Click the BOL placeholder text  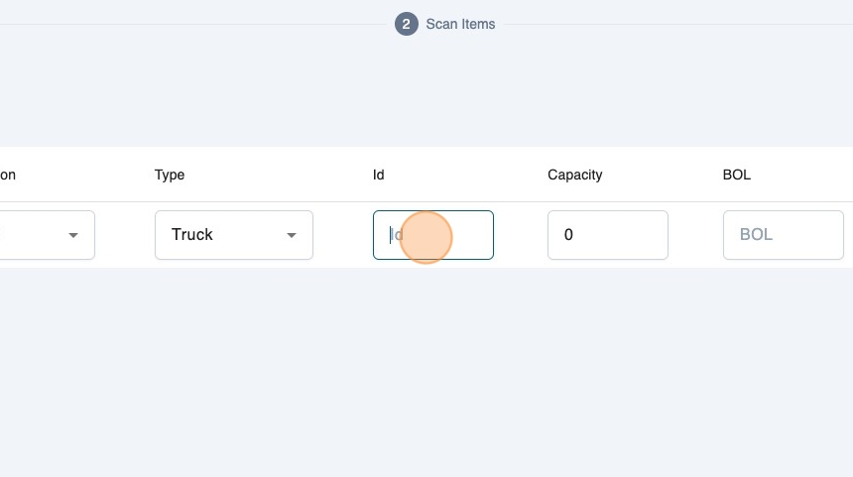(756, 235)
